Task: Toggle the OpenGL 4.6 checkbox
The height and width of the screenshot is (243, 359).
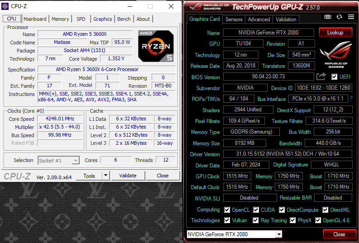Action: [318, 220]
